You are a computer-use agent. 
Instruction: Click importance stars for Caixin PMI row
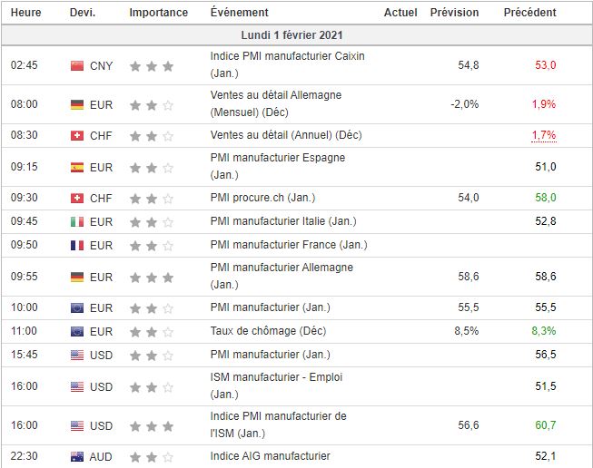[x=151, y=65]
